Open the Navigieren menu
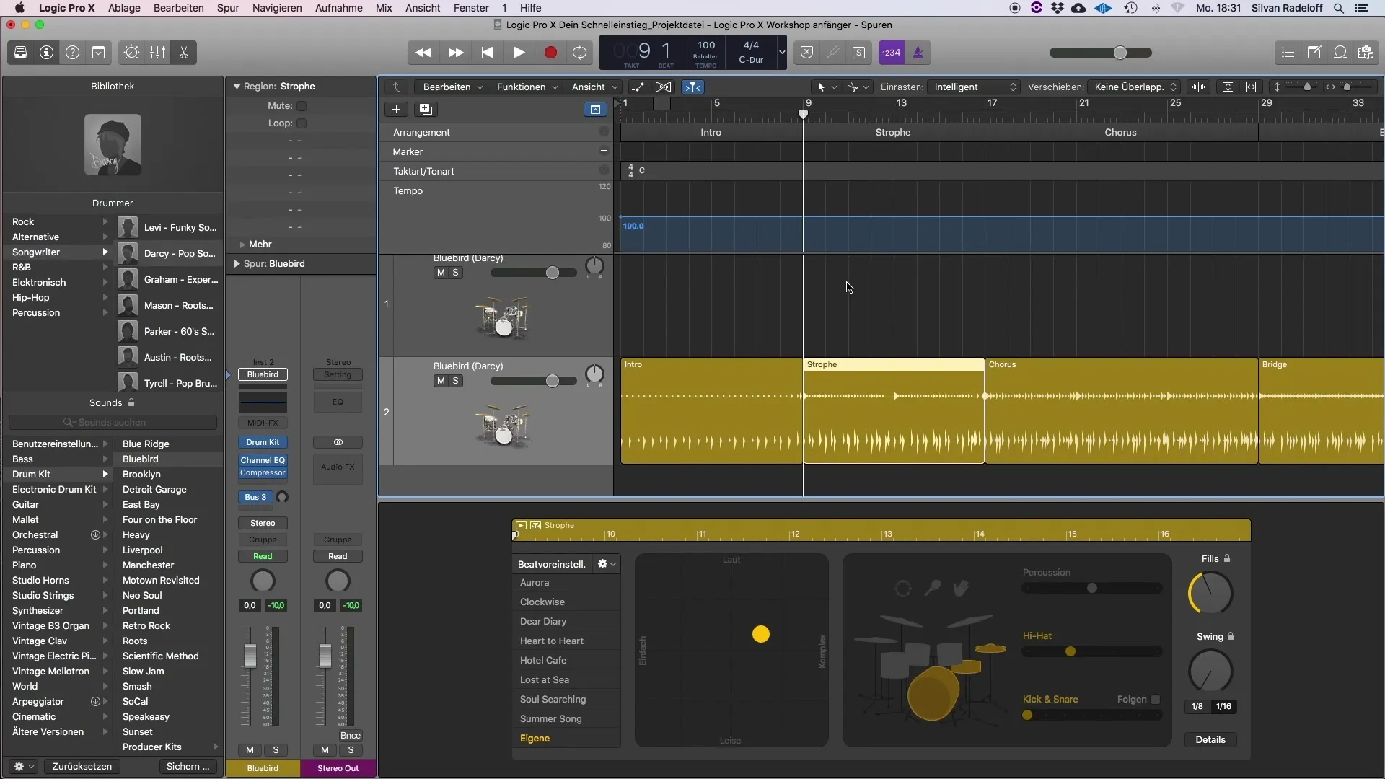1385x779 pixels. click(x=277, y=8)
